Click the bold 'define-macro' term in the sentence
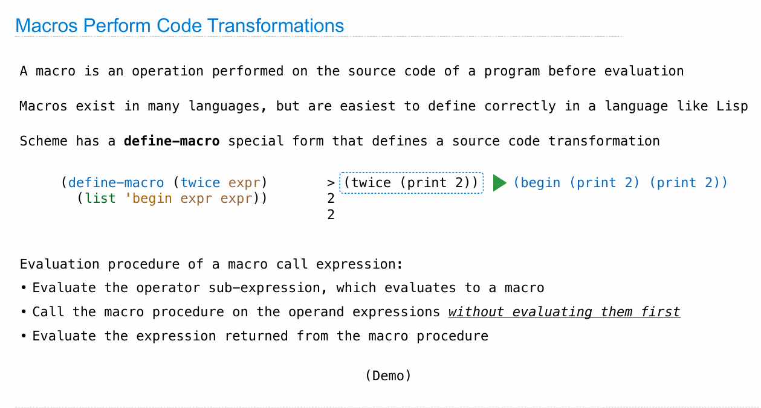The height and width of the screenshot is (408, 761). [172, 141]
